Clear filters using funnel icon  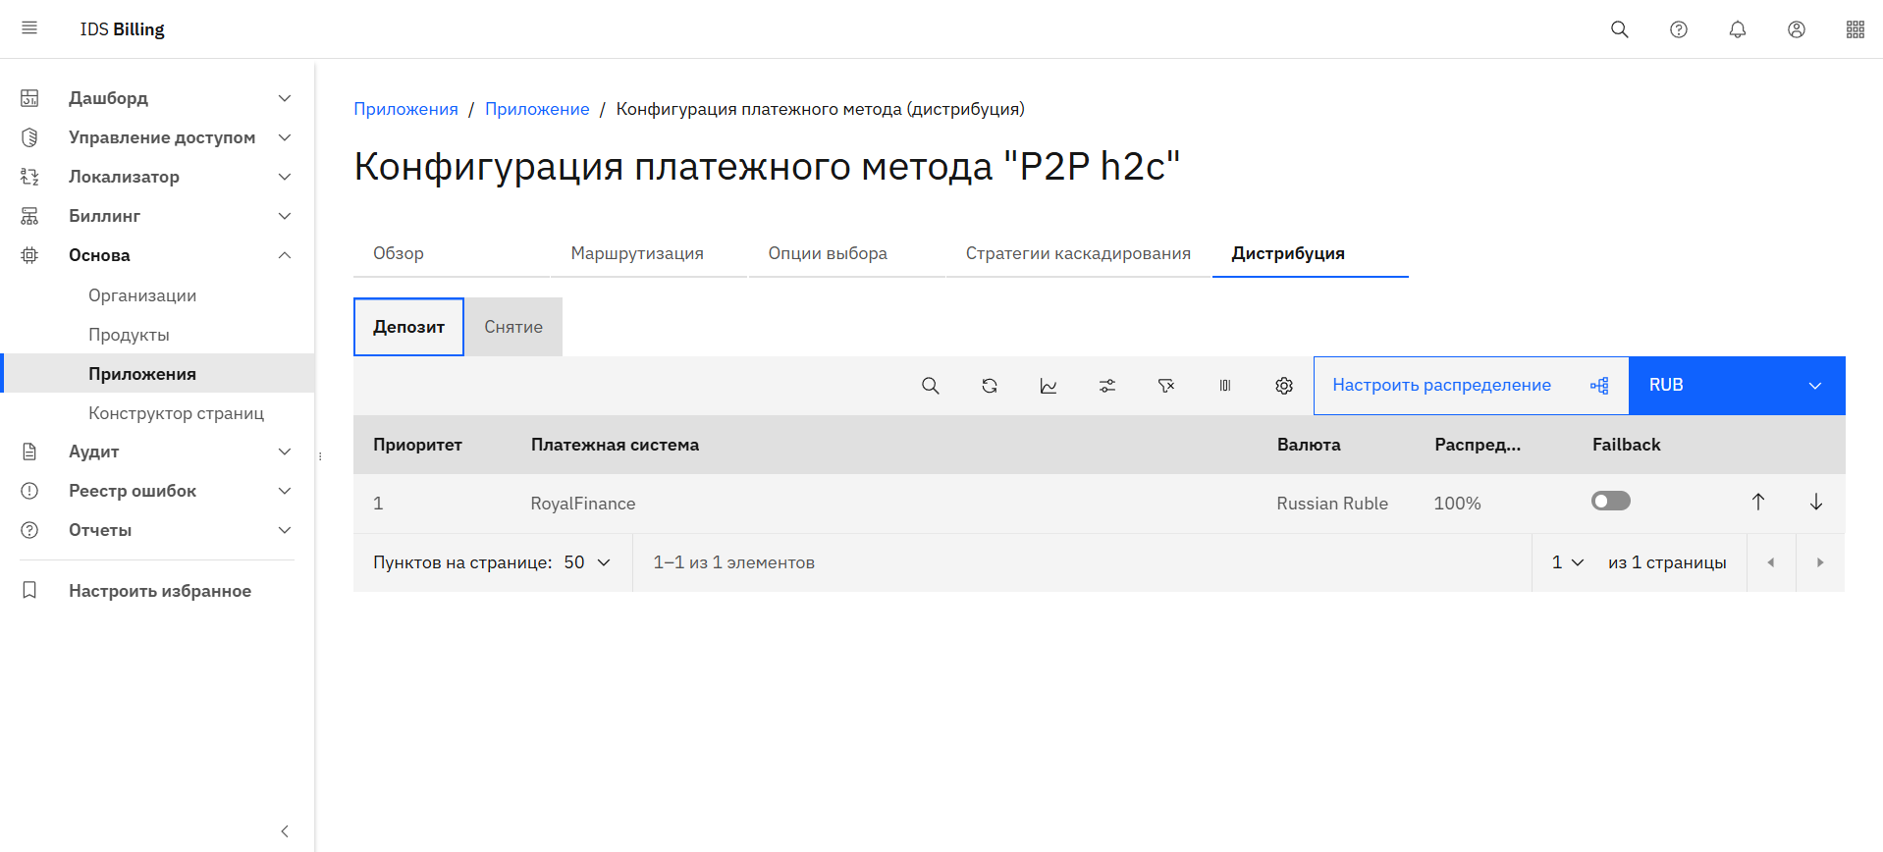tap(1165, 386)
